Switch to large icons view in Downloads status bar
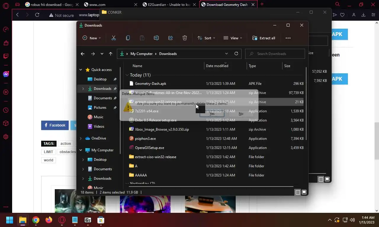 tap(304, 192)
